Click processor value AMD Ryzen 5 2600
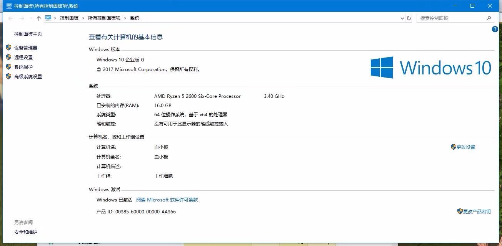The width and height of the screenshot is (502, 246). (x=197, y=96)
